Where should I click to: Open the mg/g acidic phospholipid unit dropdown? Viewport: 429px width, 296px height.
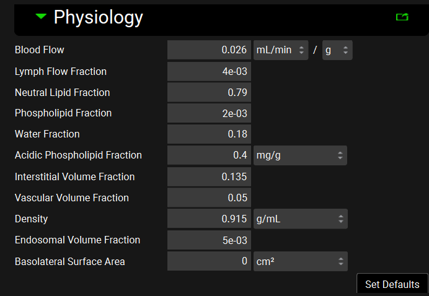pos(300,155)
